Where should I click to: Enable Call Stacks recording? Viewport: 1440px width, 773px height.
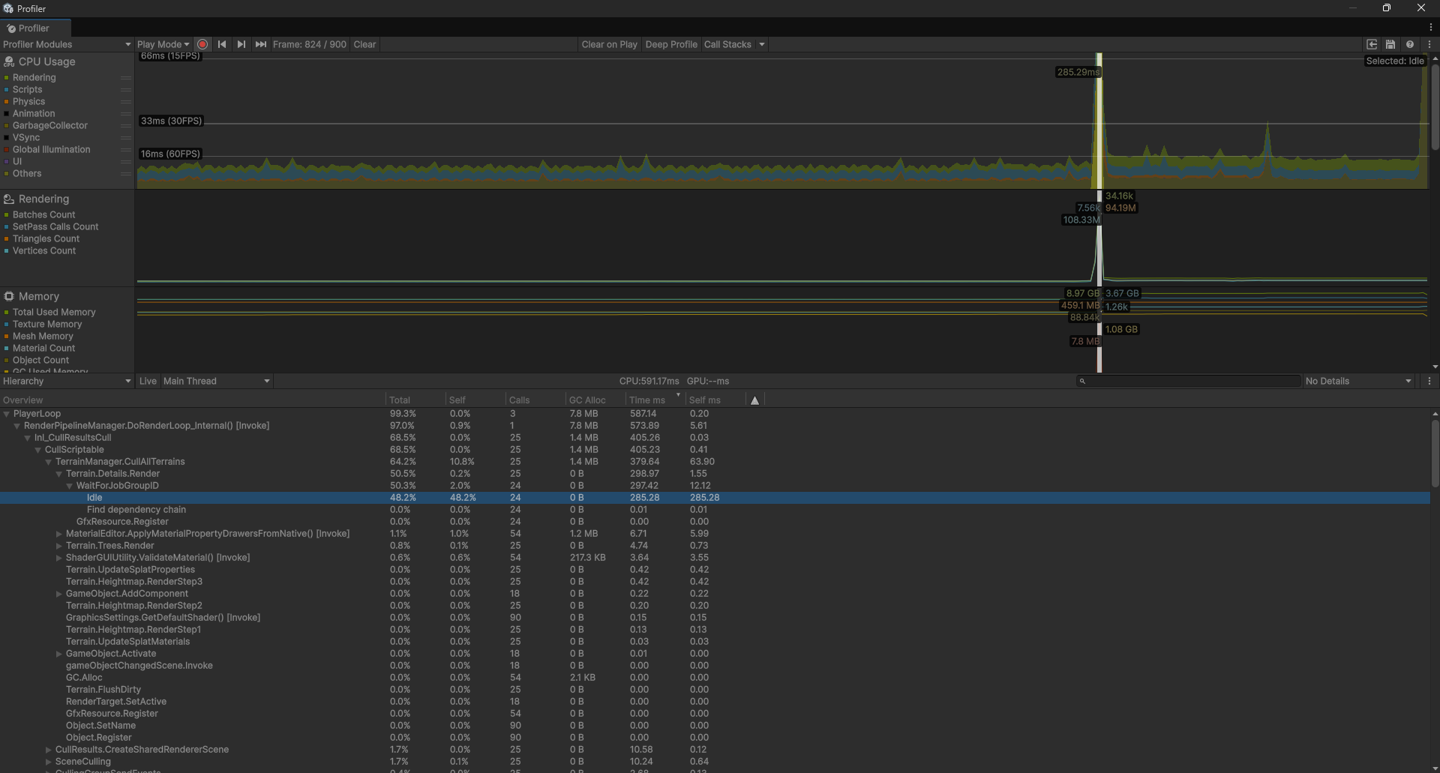727,44
